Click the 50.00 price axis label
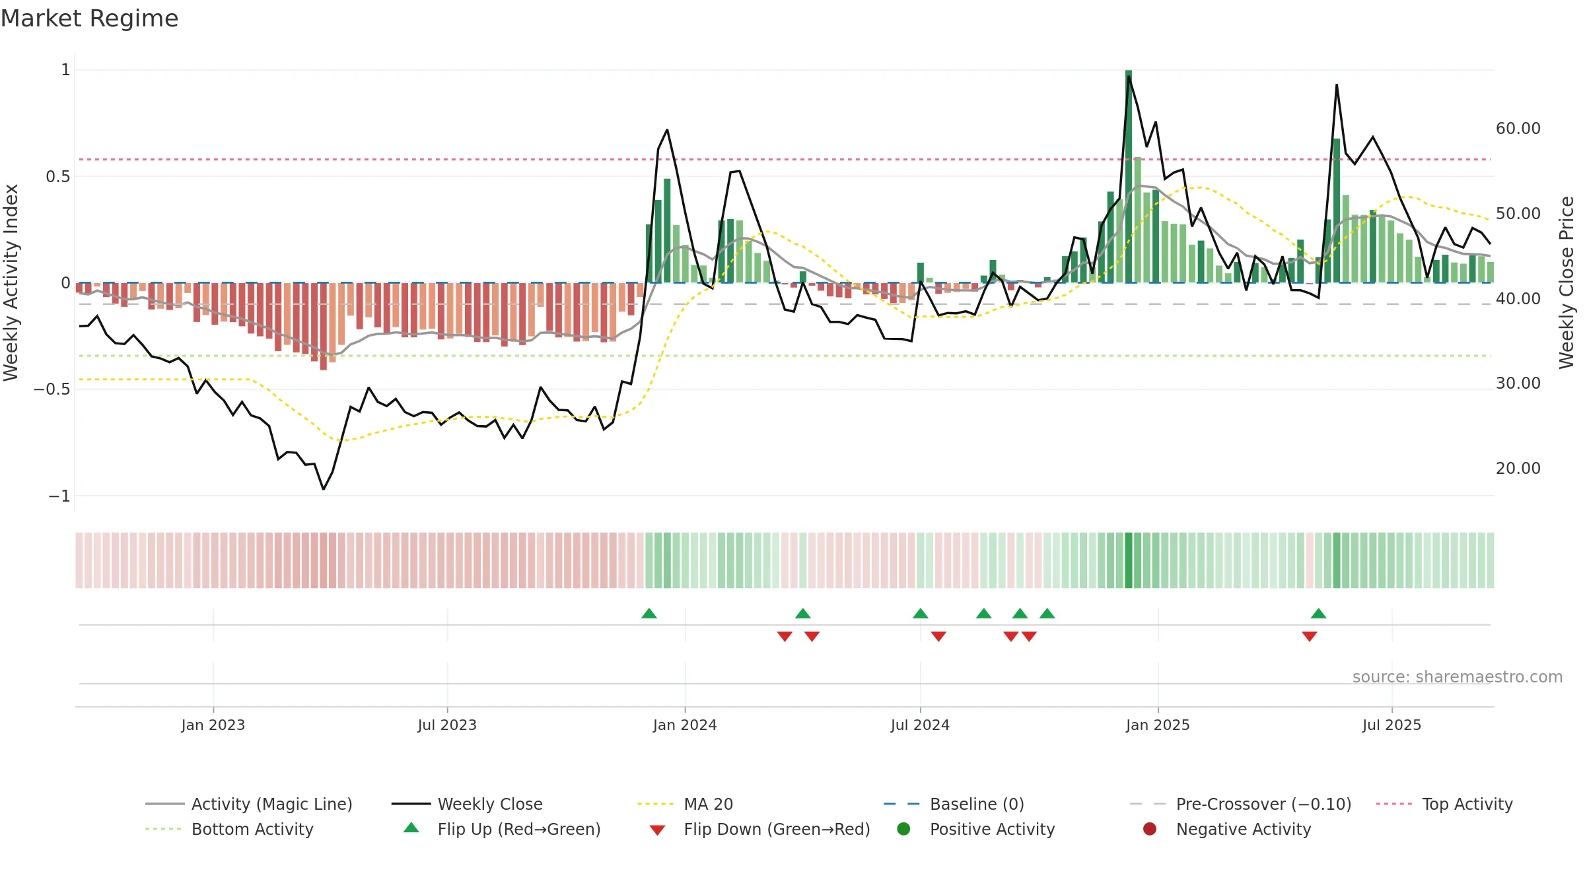The height and width of the screenshot is (891, 1585). pyautogui.click(x=1518, y=214)
